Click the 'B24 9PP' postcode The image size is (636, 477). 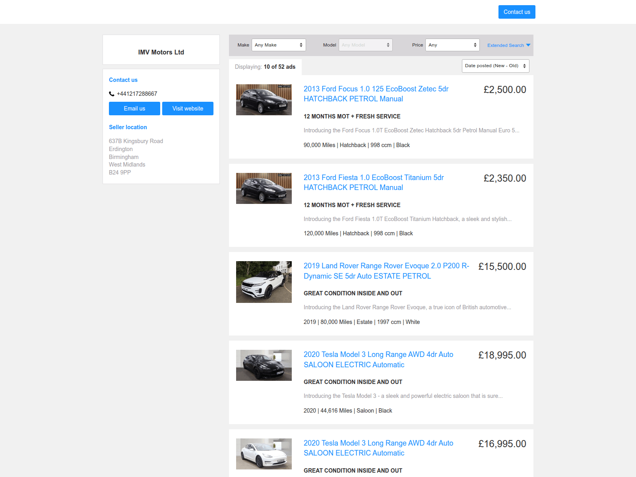click(x=120, y=173)
